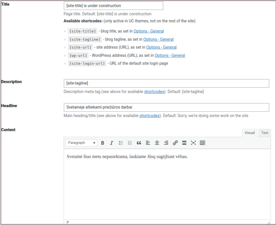Click the Headline section label
Viewport: 276px width, 225px height.
click(x=9, y=106)
